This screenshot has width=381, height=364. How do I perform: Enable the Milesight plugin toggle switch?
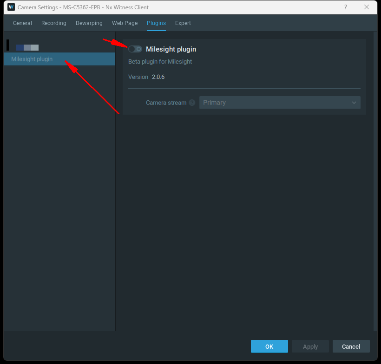[135, 49]
